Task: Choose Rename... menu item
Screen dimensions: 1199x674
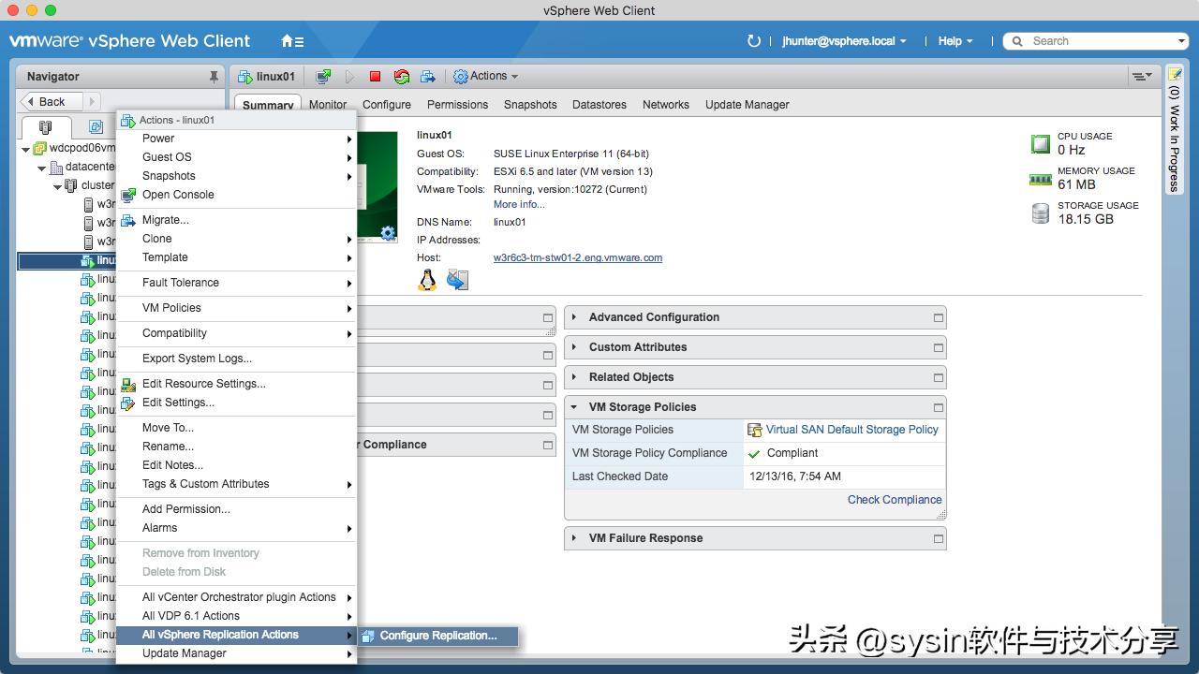Action: pyautogui.click(x=236, y=447)
